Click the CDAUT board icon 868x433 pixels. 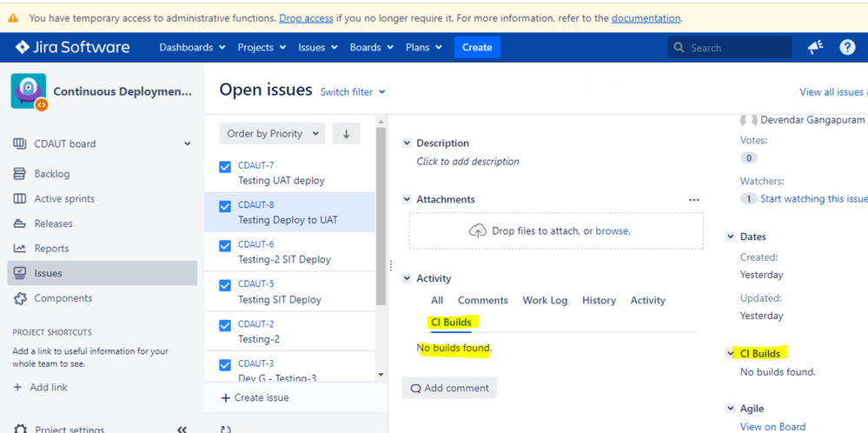[x=19, y=143]
